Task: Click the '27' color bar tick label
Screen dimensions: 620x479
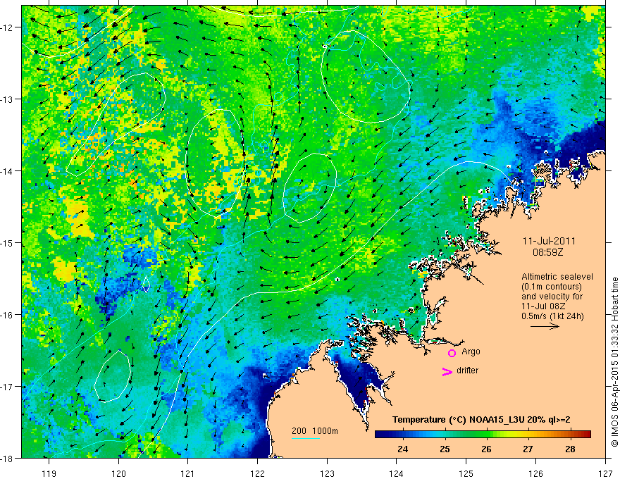Action: 528,449
